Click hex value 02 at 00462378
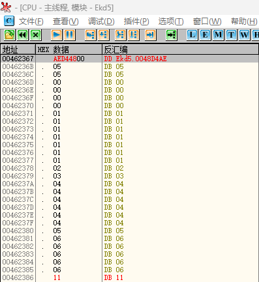The height and width of the screenshot is (282, 259). point(57,168)
